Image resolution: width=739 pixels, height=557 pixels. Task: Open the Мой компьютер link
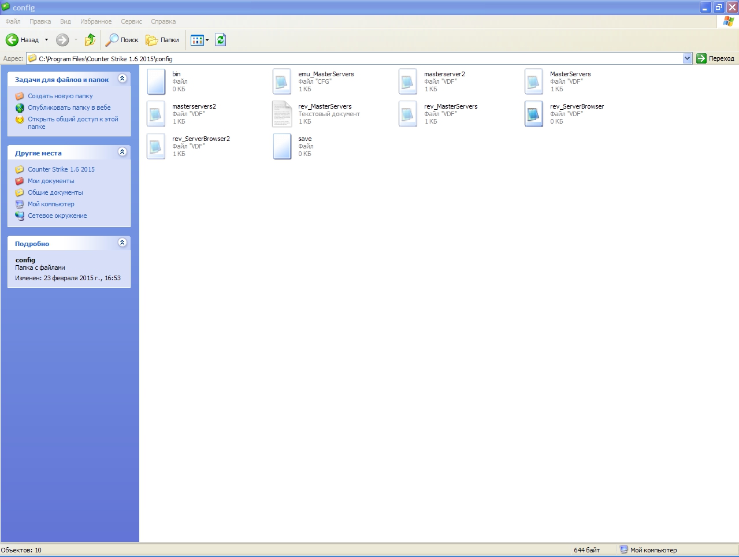(51, 205)
